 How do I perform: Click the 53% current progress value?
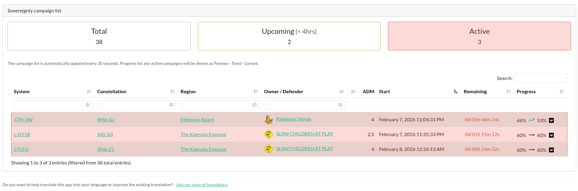542,120
